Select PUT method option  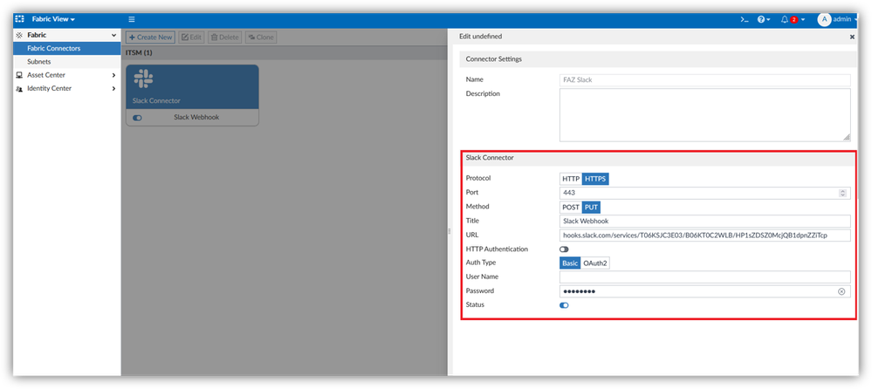tap(591, 207)
